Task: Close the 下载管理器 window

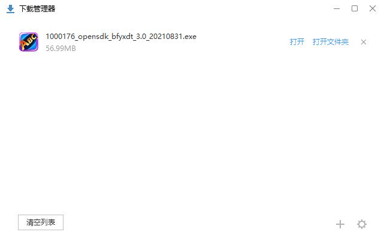Action: (x=373, y=8)
